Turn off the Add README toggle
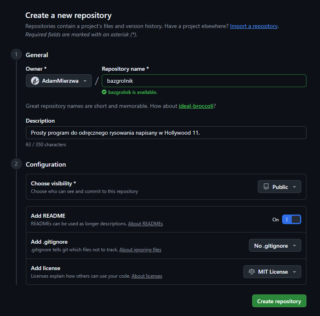Viewport: 320px width, 316px height. coord(291,220)
